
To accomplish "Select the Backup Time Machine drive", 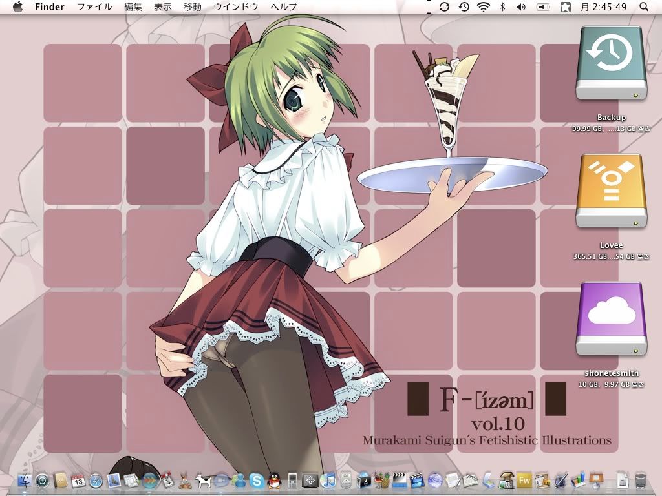I will 612,63.
